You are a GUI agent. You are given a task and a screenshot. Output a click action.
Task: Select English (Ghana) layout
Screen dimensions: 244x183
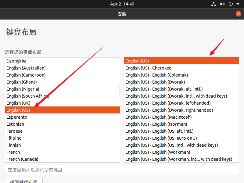(63, 82)
